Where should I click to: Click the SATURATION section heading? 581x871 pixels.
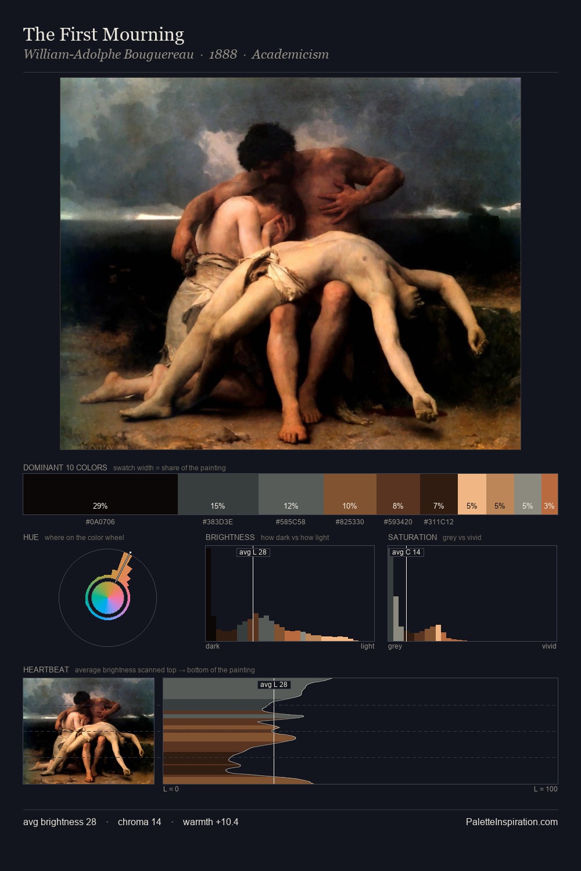pyautogui.click(x=413, y=537)
